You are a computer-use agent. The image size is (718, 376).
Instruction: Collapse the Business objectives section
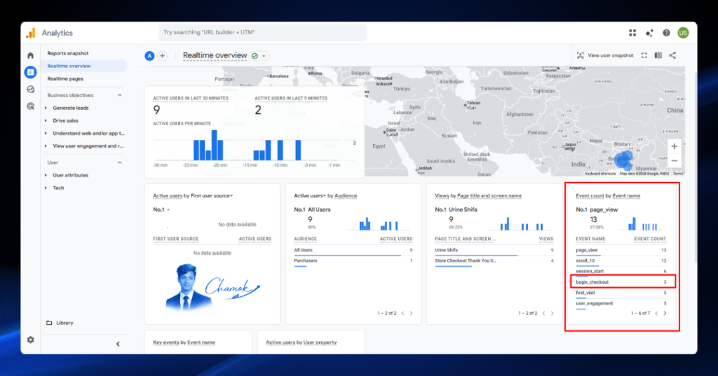click(119, 95)
